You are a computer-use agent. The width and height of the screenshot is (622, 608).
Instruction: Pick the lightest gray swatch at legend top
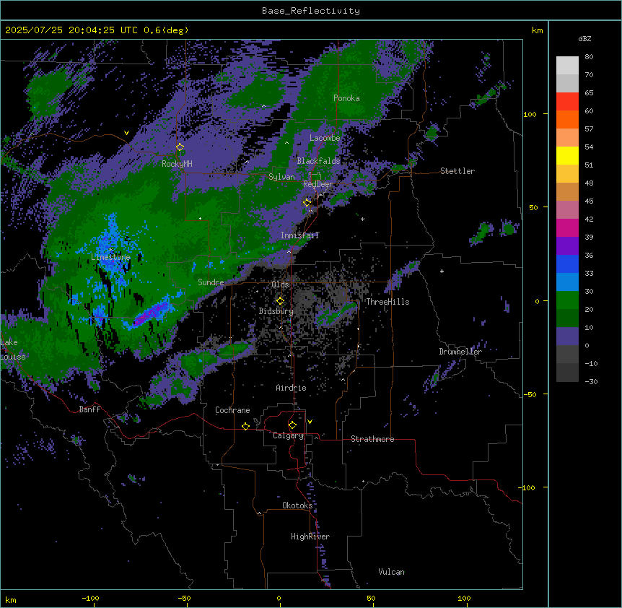567,66
